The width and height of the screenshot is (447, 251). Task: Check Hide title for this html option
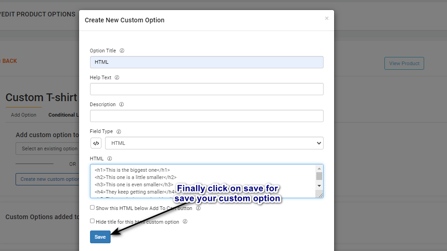click(92, 221)
